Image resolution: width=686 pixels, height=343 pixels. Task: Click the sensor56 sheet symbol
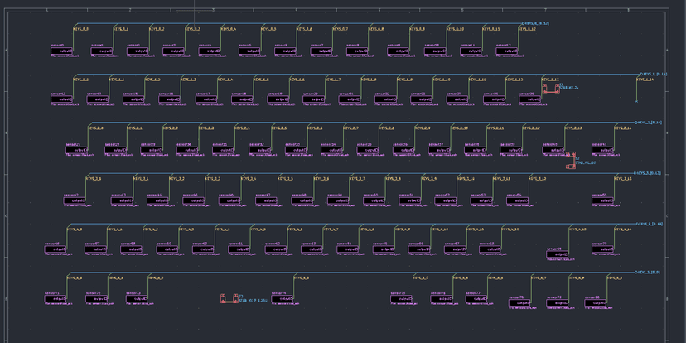click(56, 249)
